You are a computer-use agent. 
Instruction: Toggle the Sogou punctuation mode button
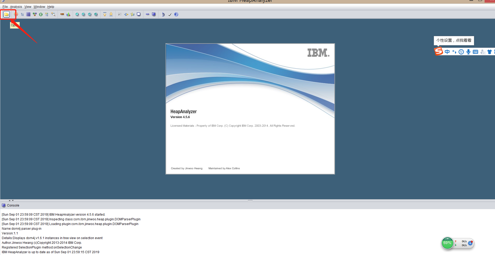tap(454, 52)
